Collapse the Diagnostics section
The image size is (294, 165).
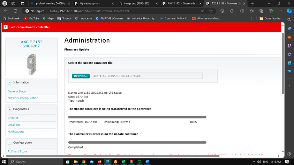click(10, 109)
